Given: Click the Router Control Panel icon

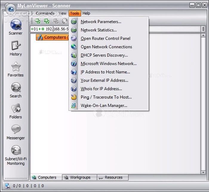Looking at the screenshot, I should click(74, 39).
